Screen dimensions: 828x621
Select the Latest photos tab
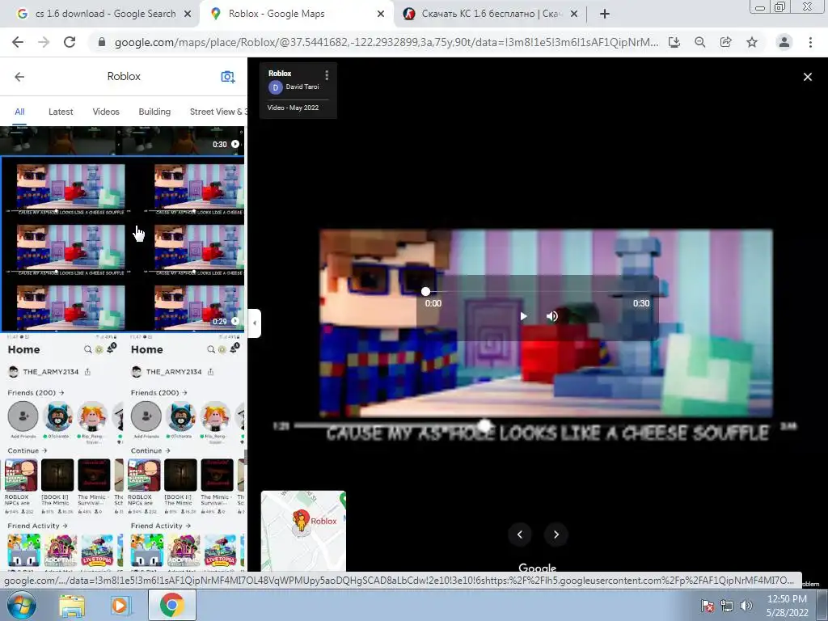[x=61, y=112]
